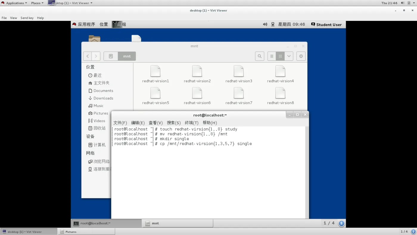Open the terminal 查看(V) menu
Screen dimensions: 417x235
click(156, 123)
